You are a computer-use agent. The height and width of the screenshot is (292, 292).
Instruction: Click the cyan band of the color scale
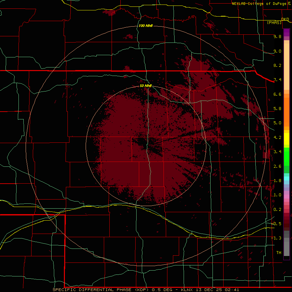pyautogui.click(x=286, y=178)
